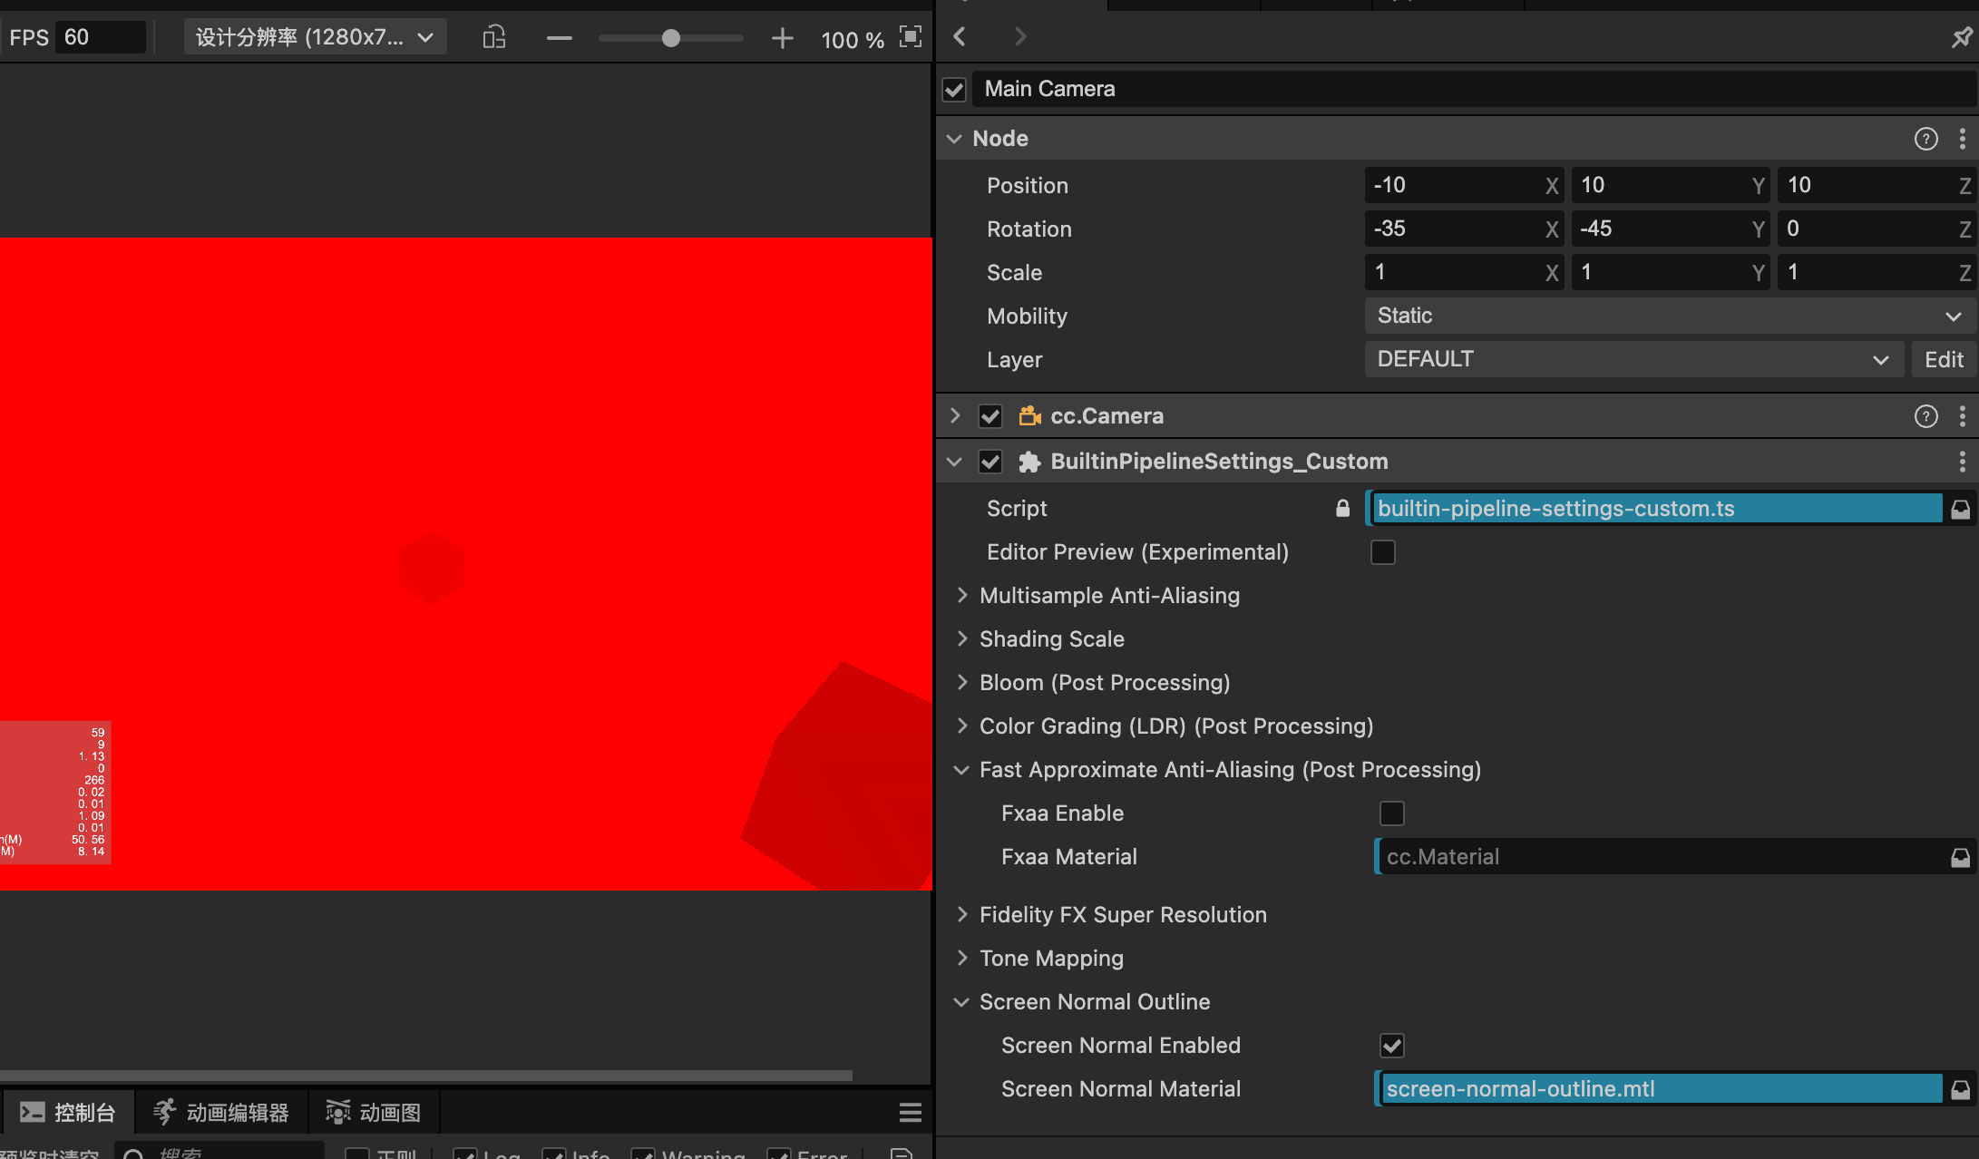Click the Position X input field
This screenshot has height=1159, width=1979.
pos(1454,186)
